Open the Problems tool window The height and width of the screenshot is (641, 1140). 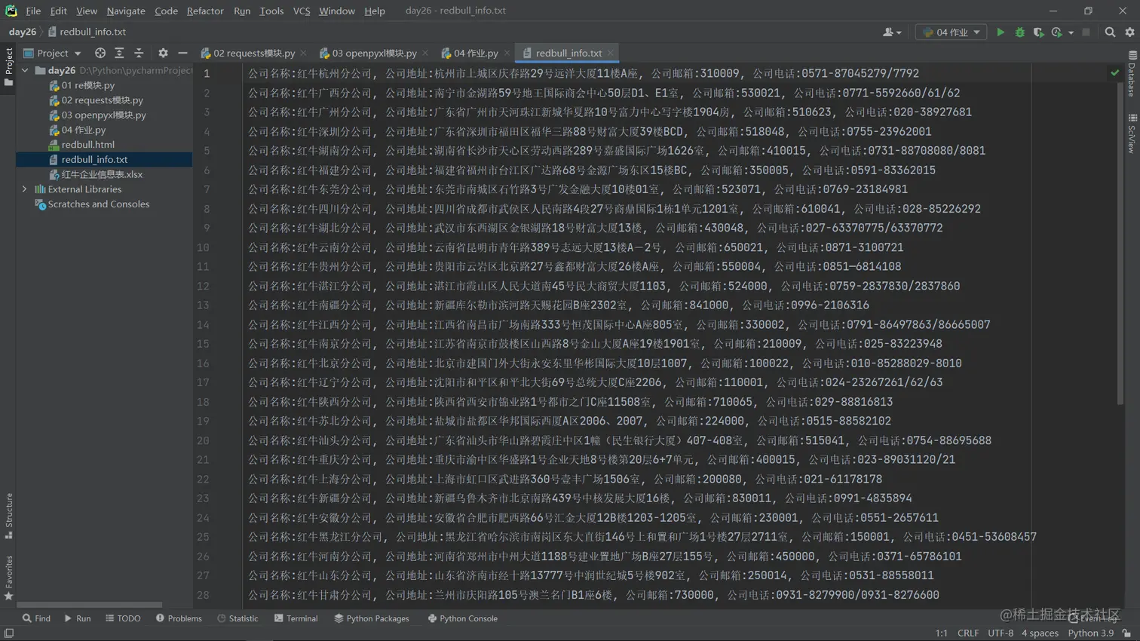tap(179, 618)
